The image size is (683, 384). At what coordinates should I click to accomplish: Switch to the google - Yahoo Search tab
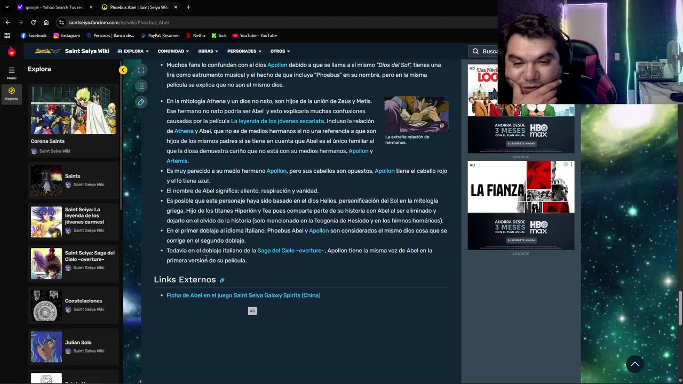(x=54, y=7)
